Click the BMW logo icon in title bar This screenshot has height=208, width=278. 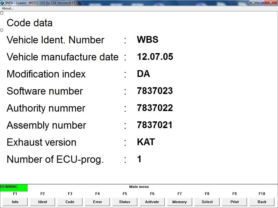pos(2,3)
